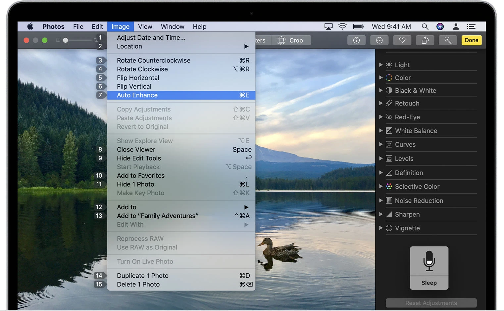Choose Hide 1 Photo menu item
The height and width of the screenshot is (311, 504).
181,184
